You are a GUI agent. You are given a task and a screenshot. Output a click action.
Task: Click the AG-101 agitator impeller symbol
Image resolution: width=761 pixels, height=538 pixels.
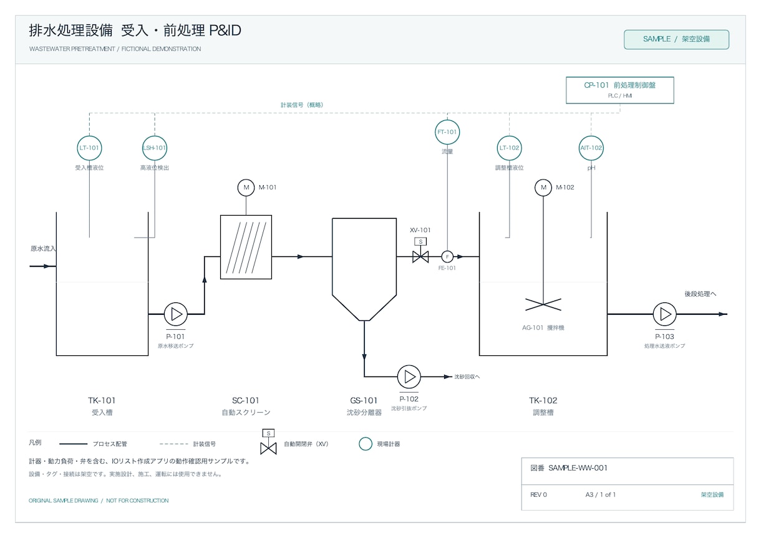[x=543, y=304]
